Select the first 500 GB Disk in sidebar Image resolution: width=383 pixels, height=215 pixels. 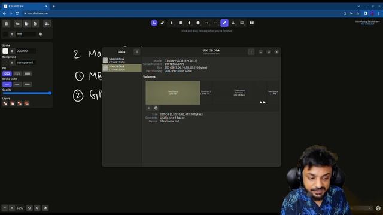[x=121, y=60]
